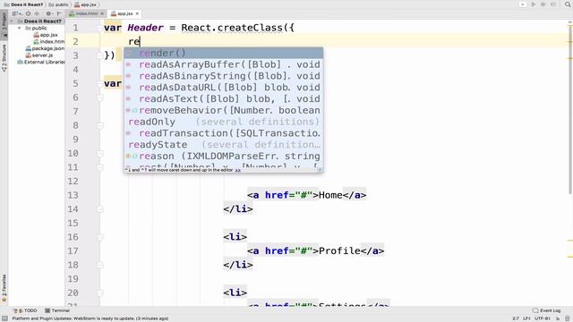
Task: Click the collapse all icon in Project panel
Action: point(37,13)
